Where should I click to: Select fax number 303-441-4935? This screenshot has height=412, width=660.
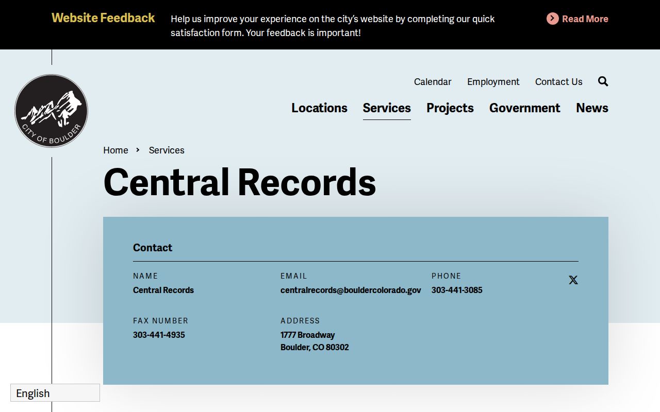(x=159, y=335)
